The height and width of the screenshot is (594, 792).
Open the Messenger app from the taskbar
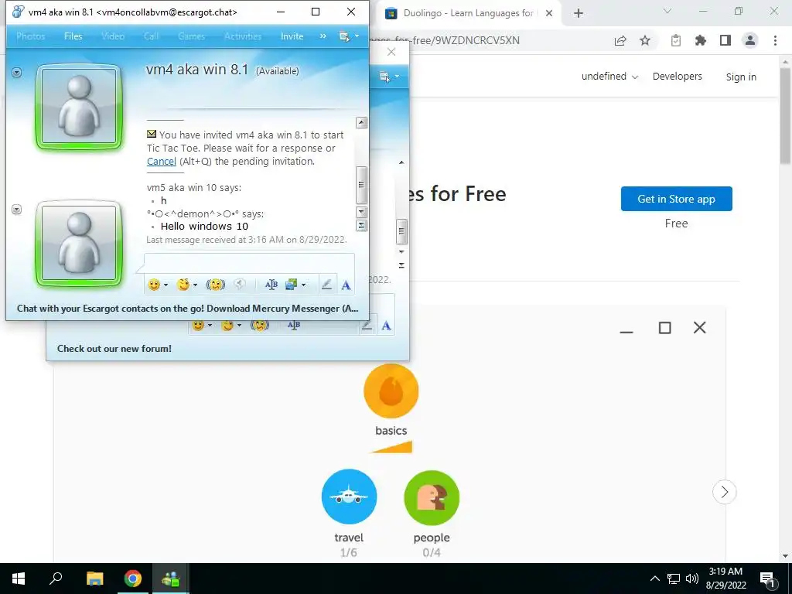[x=171, y=579]
